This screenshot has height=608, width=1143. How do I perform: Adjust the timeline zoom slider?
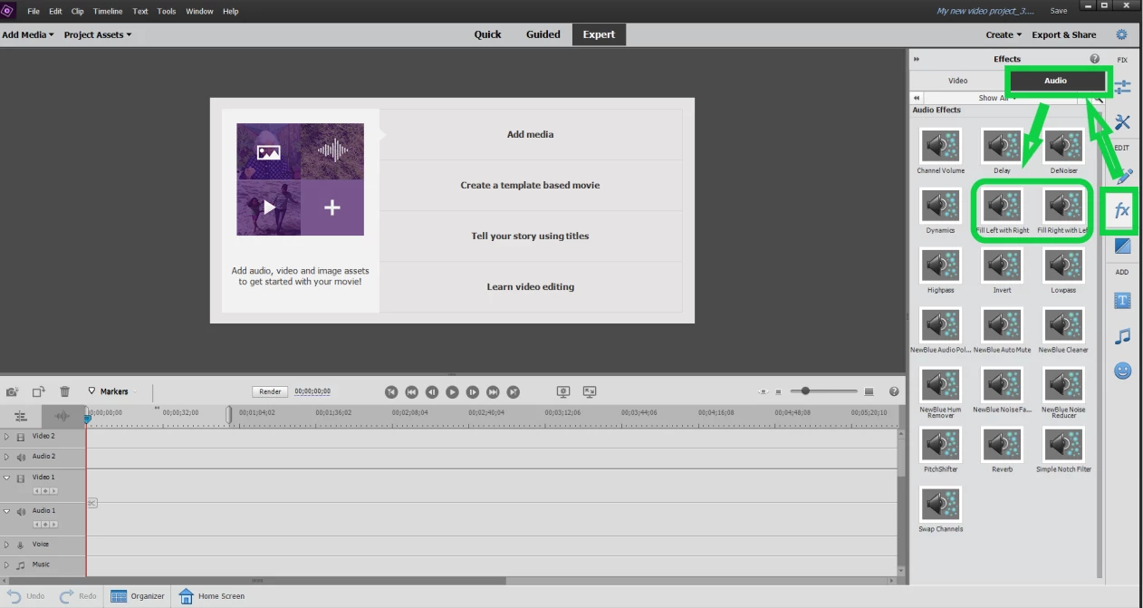click(805, 391)
